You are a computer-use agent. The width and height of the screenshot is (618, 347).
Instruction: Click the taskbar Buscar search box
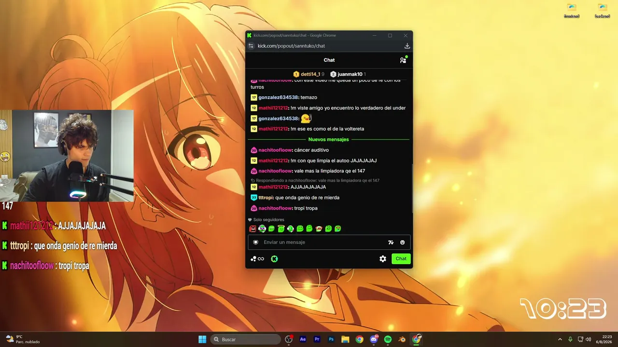pyautogui.click(x=246, y=339)
